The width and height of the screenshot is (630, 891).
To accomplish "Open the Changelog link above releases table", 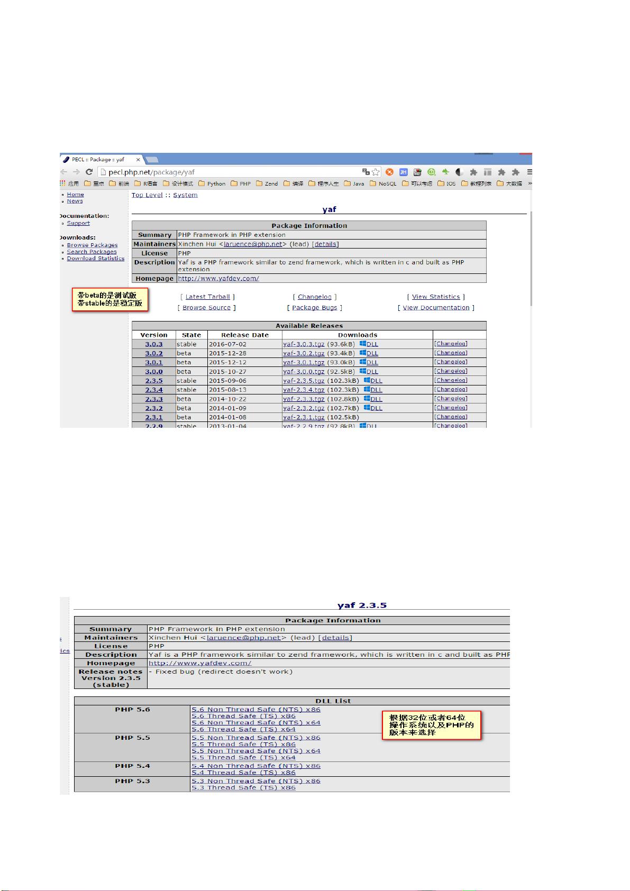I will [315, 297].
